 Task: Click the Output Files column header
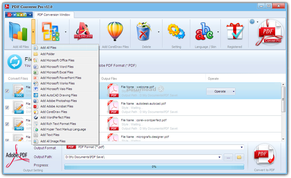(109, 79)
